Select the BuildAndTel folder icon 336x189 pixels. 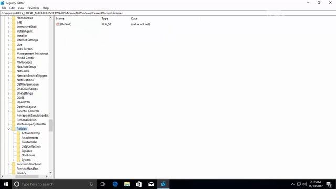click(x=18, y=142)
